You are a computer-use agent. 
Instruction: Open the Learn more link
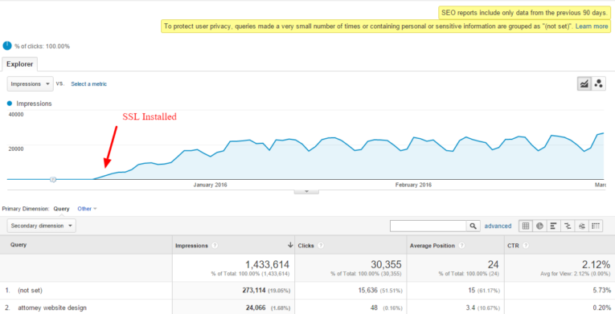click(x=592, y=27)
